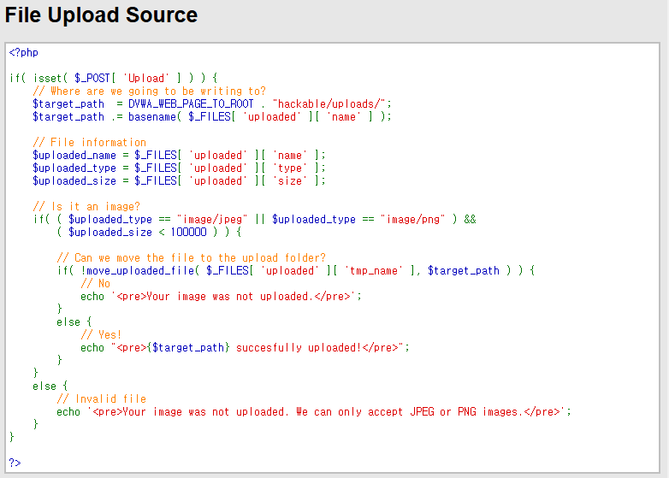Viewport: 669px width, 478px height.
Task: Click the basename $_FILES target_path line
Action: pyautogui.click(x=212, y=116)
